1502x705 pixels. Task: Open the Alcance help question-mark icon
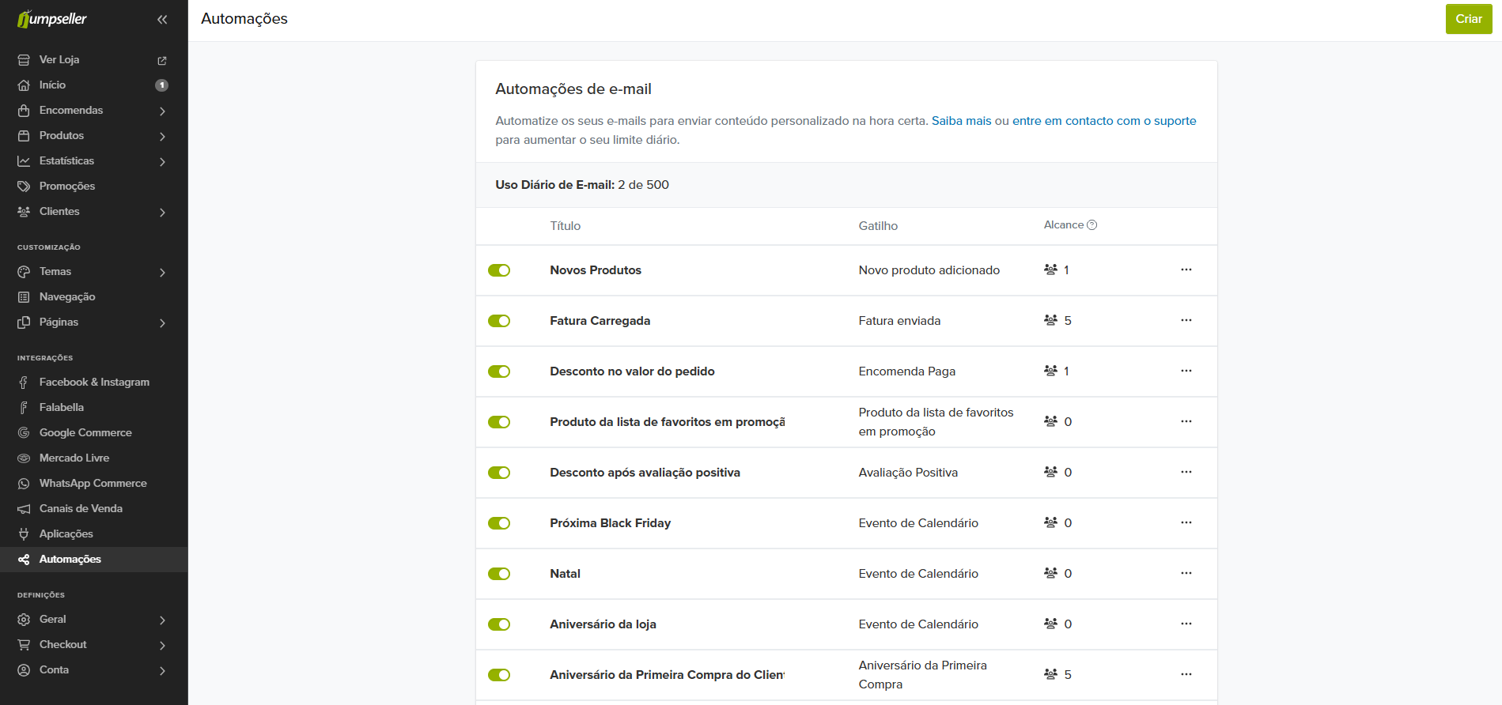coord(1092,225)
